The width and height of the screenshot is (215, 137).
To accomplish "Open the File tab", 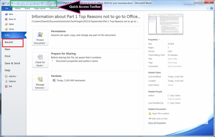I will (7, 8).
